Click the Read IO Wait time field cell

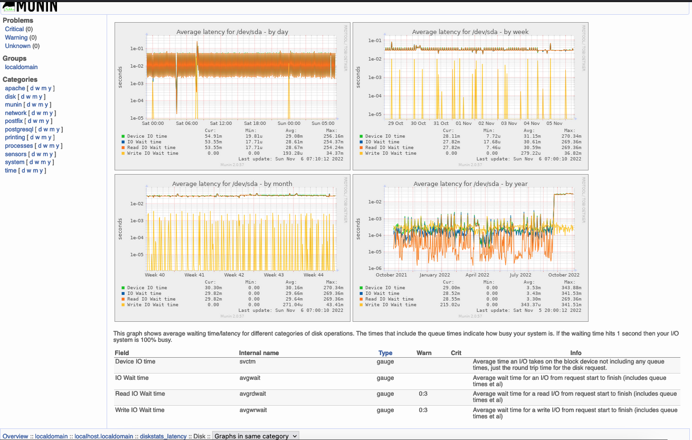pyautogui.click(x=140, y=394)
